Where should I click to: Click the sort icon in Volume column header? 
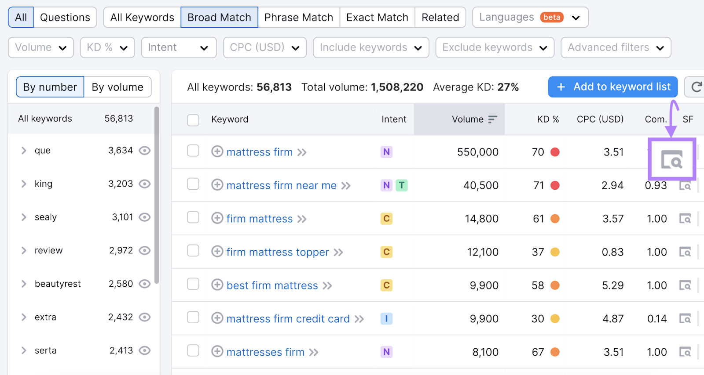click(492, 119)
